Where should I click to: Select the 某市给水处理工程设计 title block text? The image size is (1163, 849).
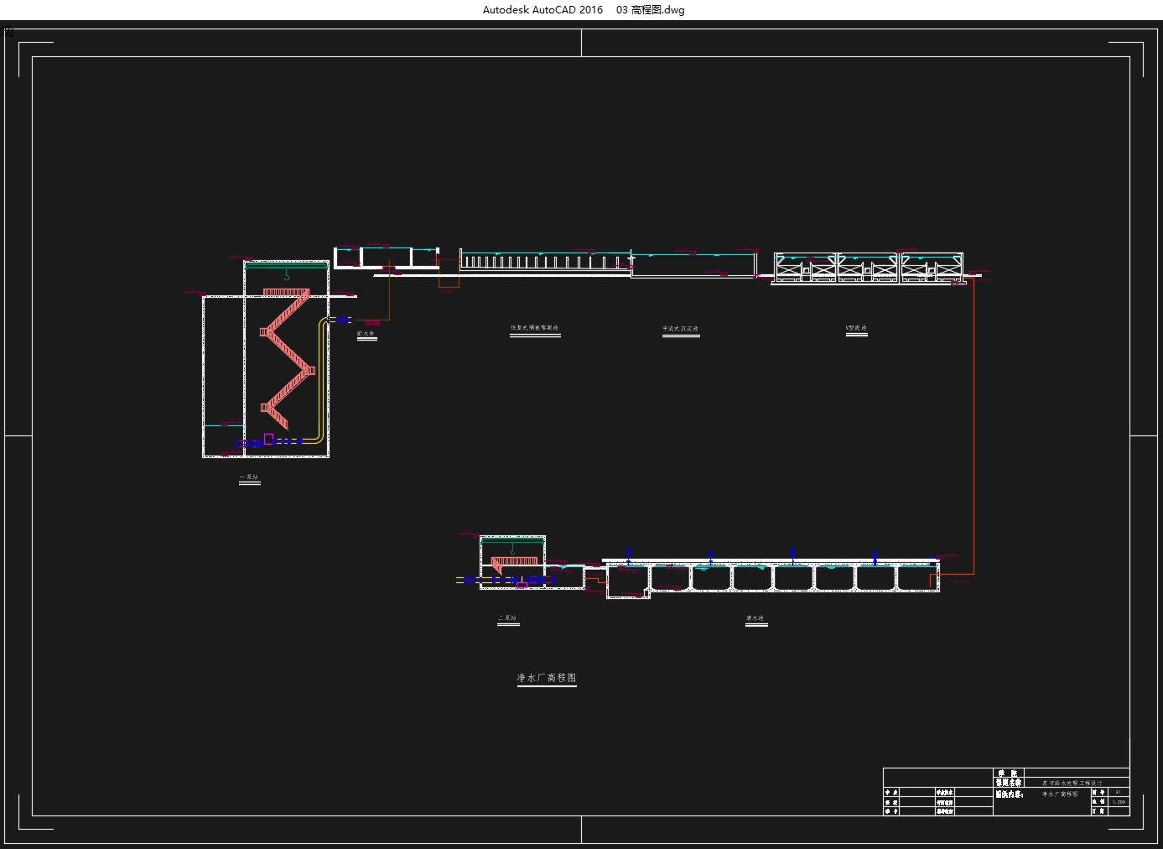1072,783
